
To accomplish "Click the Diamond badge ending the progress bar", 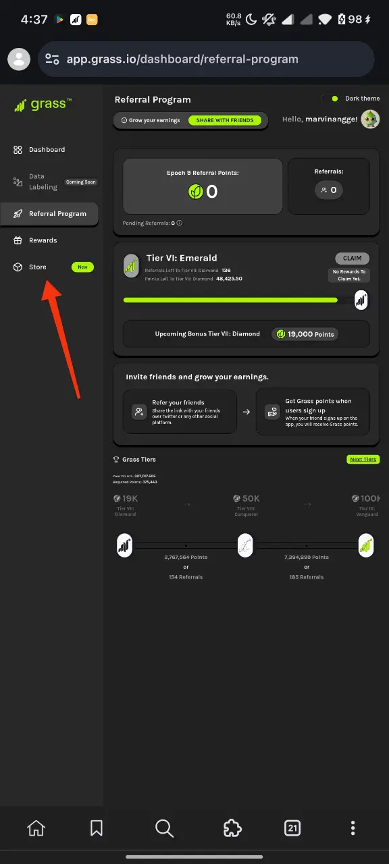I will 361,300.
